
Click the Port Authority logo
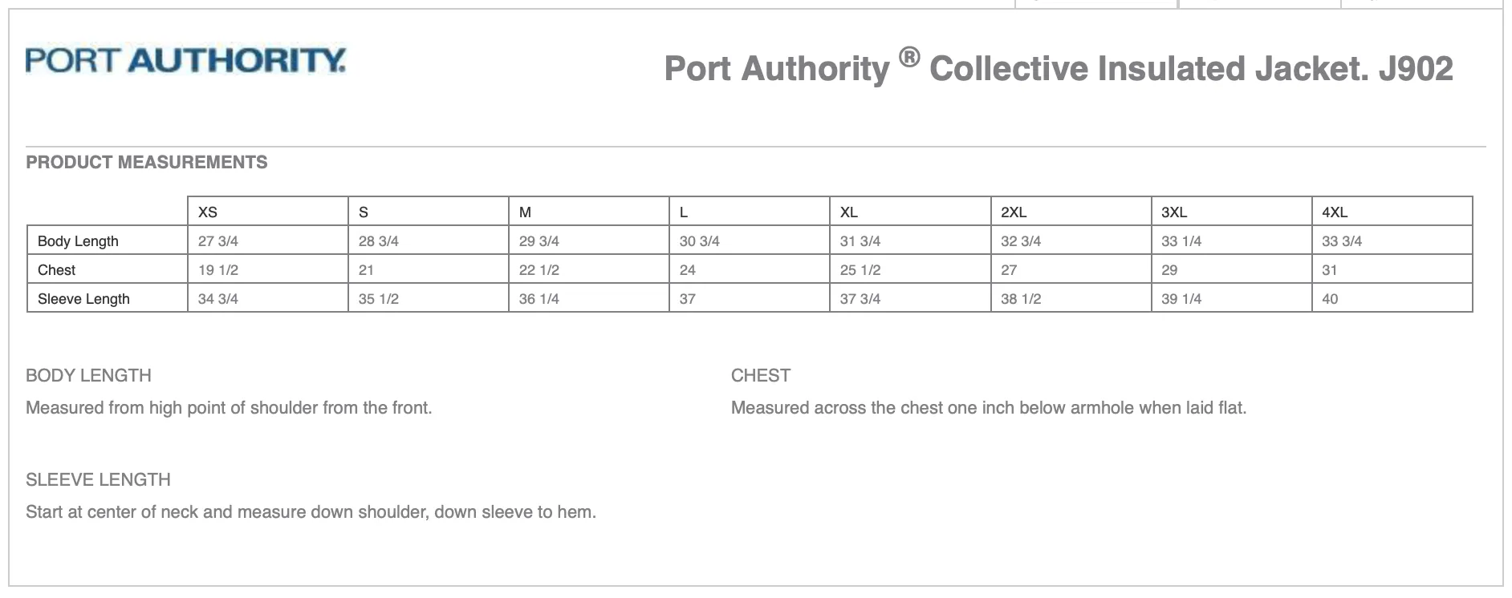(185, 61)
